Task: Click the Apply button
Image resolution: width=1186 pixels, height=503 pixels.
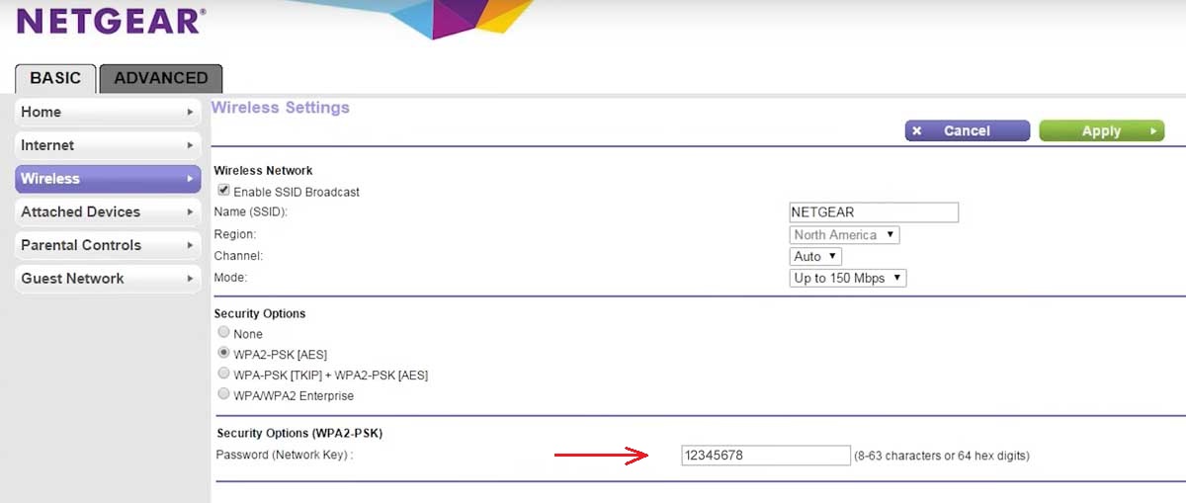Action: point(1102,131)
